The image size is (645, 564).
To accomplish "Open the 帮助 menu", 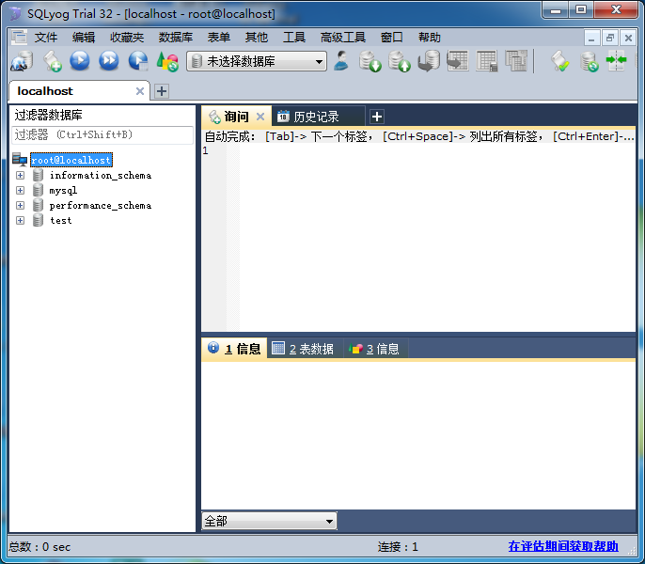I will point(429,38).
